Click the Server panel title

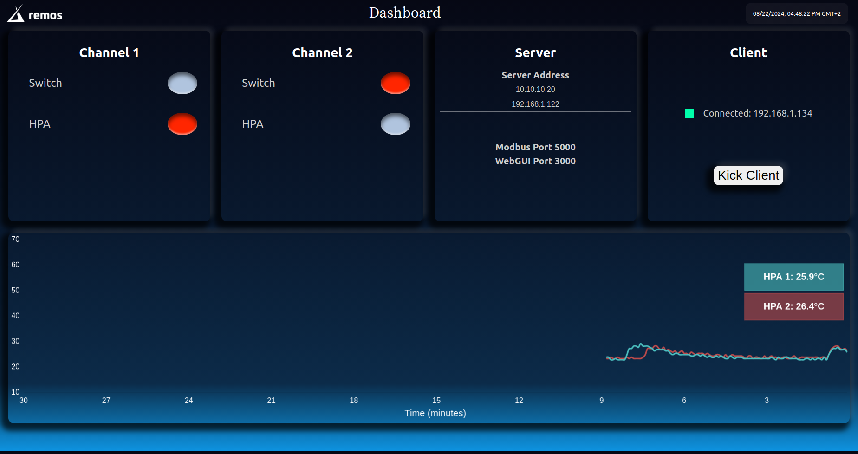[535, 52]
